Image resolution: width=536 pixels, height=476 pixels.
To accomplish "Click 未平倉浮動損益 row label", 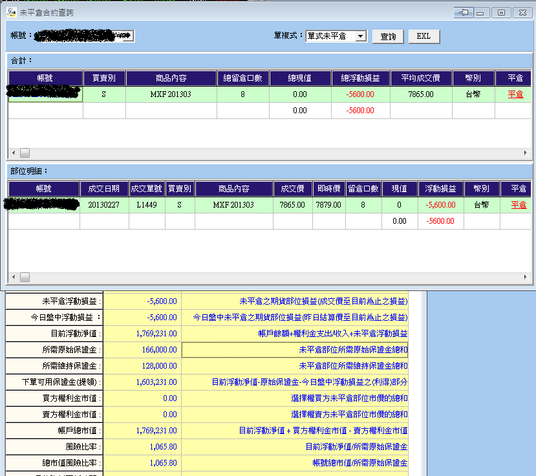I will (54, 301).
